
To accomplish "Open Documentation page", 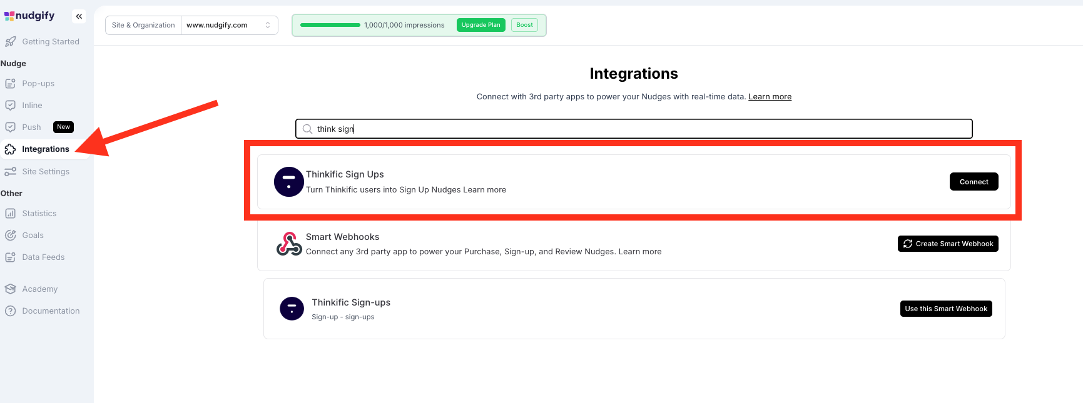I will [x=51, y=311].
